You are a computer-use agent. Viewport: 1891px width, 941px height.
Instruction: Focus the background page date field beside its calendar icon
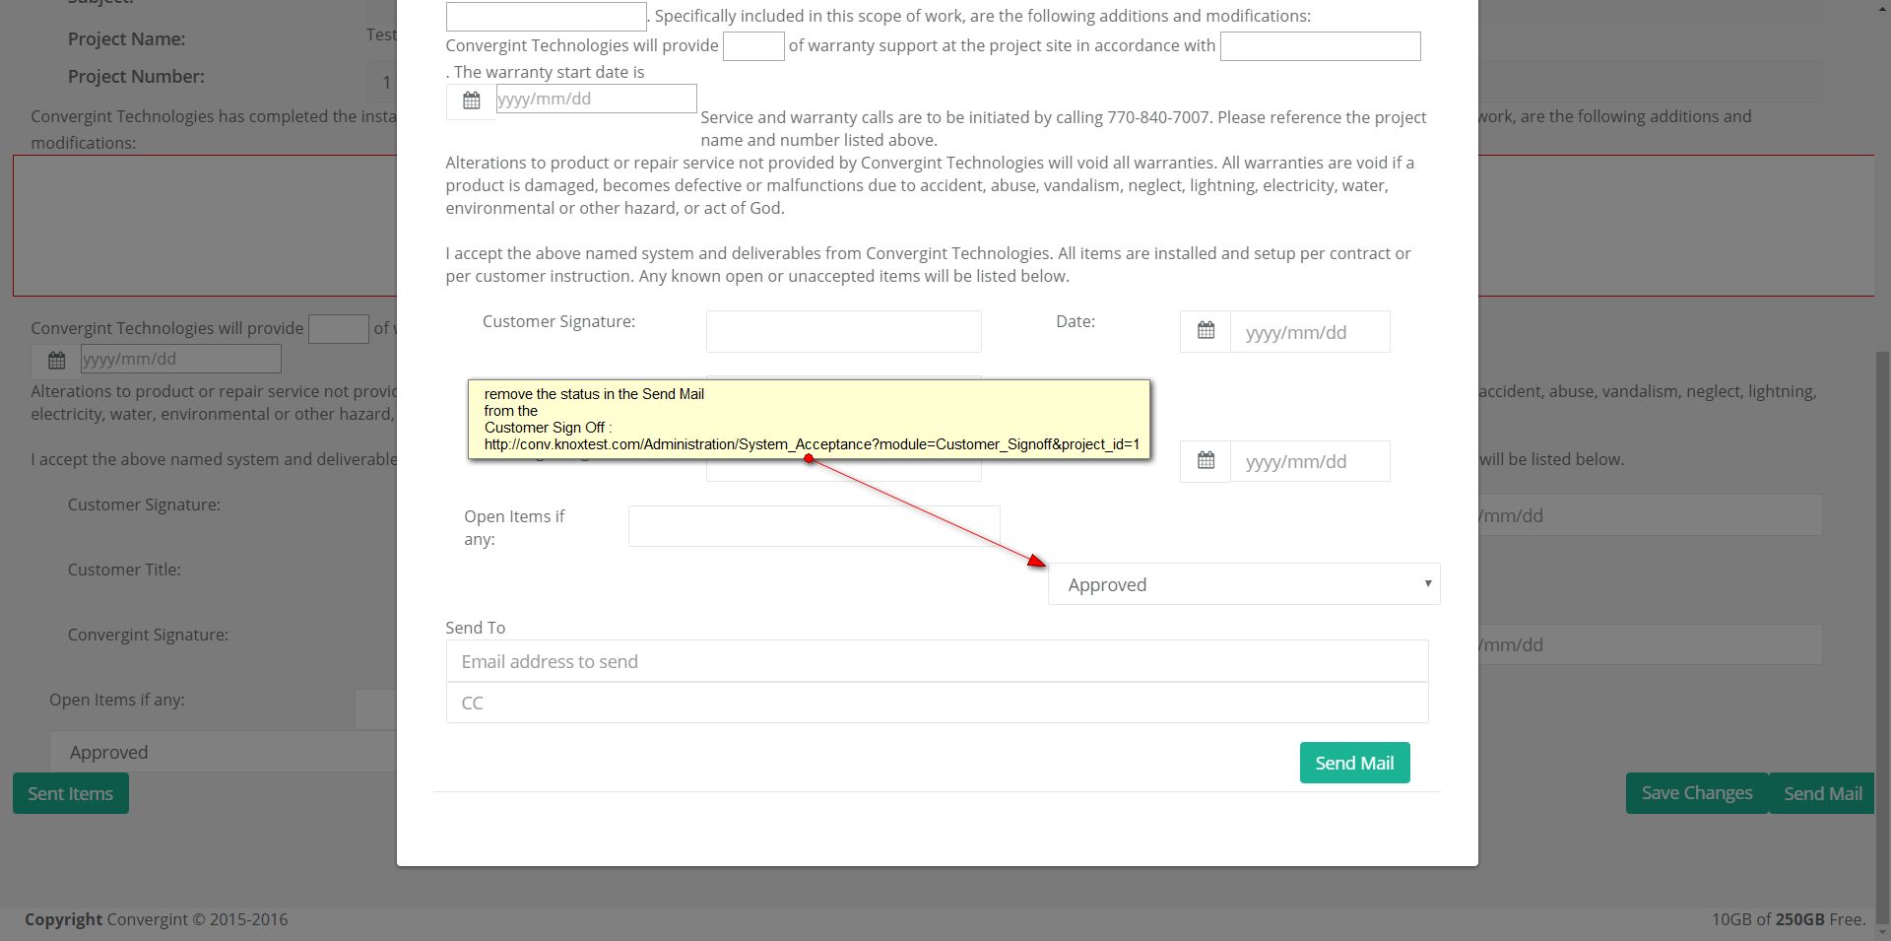[180, 359]
